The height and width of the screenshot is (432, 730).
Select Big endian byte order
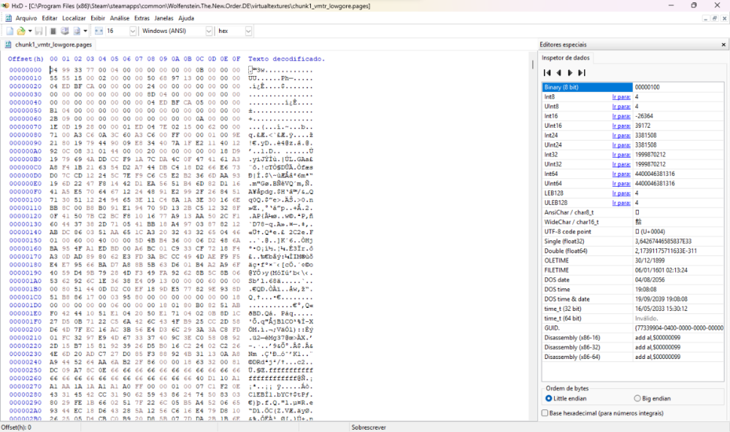click(x=637, y=398)
